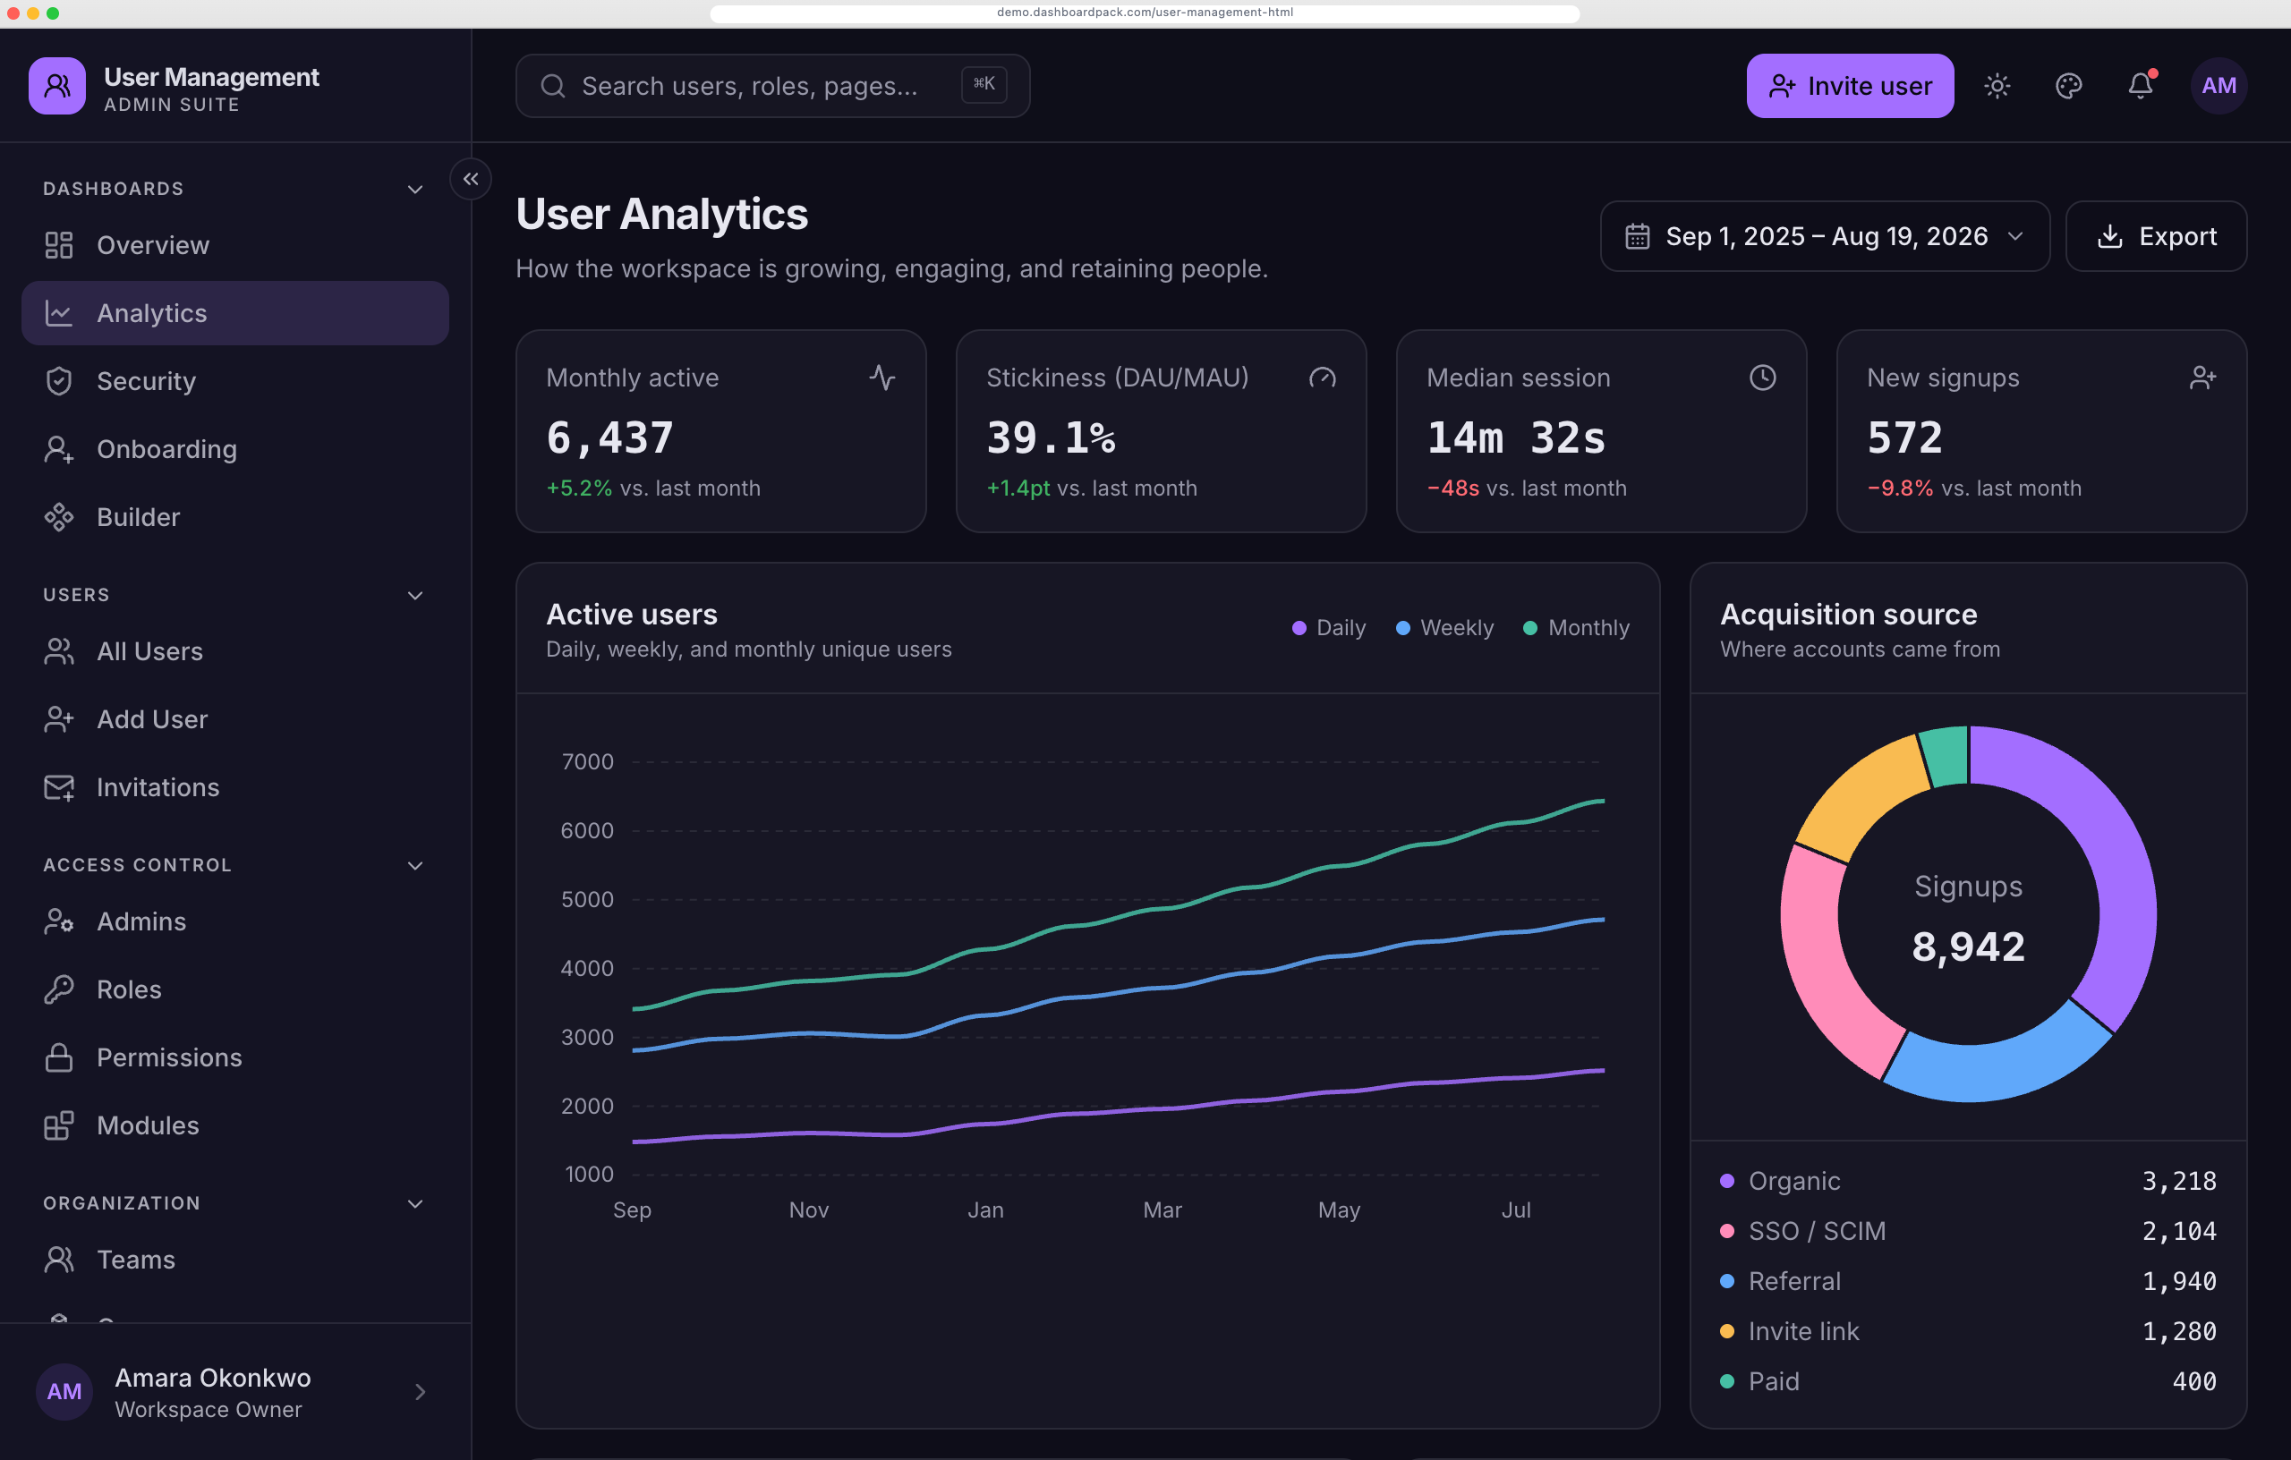Open the Roles page link

pyautogui.click(x=235, y=989)
